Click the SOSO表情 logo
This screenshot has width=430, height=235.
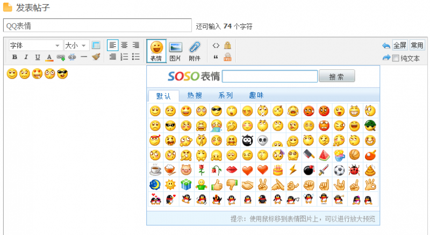(x=194, y=76)
